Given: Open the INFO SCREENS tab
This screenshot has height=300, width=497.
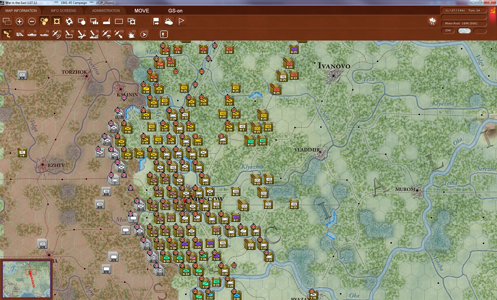Looking at the screenshot, I should (63, 11).
